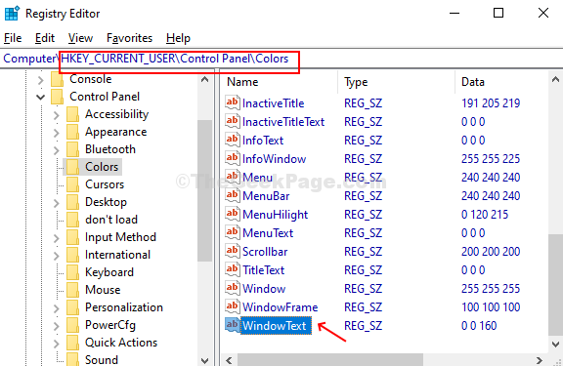The image size is (563, 366).
Task: Expand the PowerCfg key
Action: click(x=56, y=326)
